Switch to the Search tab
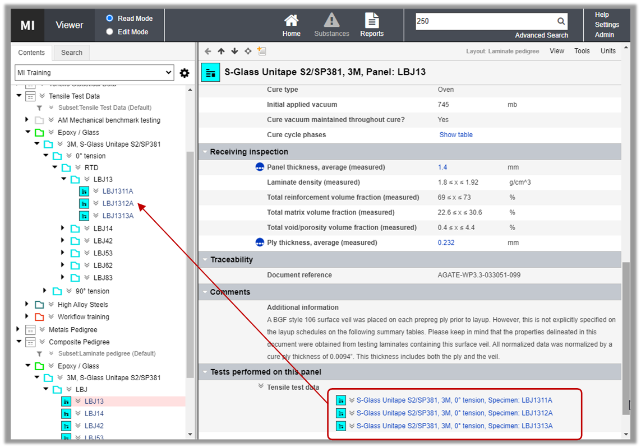The width and height of the screenshot is (641, 448). (x=71, y=53)
